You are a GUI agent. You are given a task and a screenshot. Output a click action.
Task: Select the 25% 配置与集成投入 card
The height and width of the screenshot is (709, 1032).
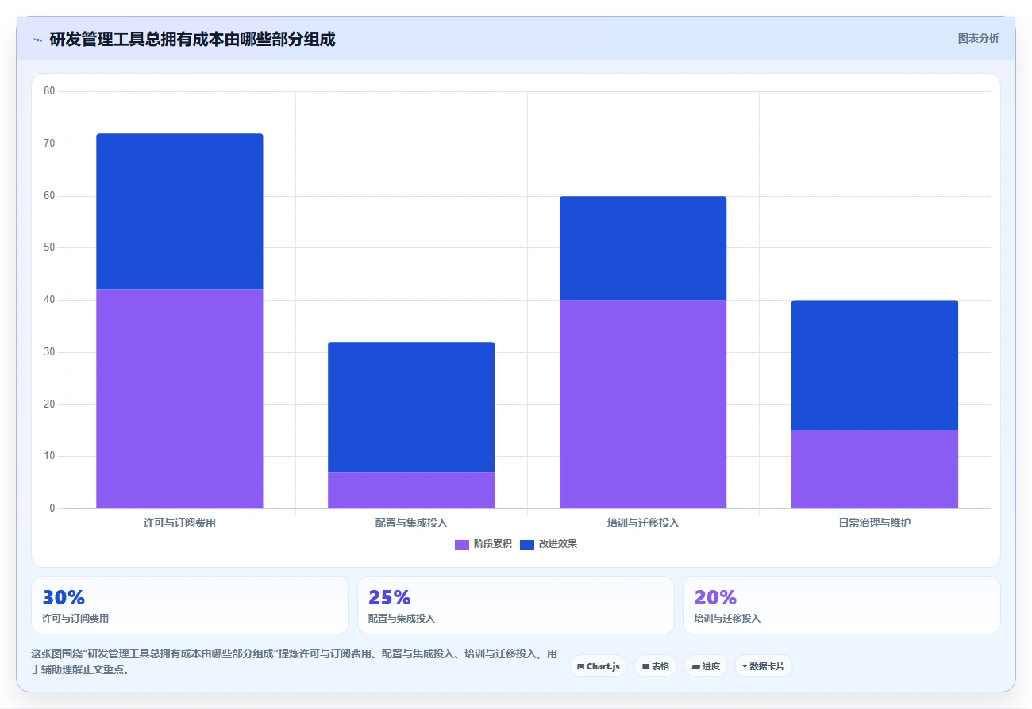(516, 605)
